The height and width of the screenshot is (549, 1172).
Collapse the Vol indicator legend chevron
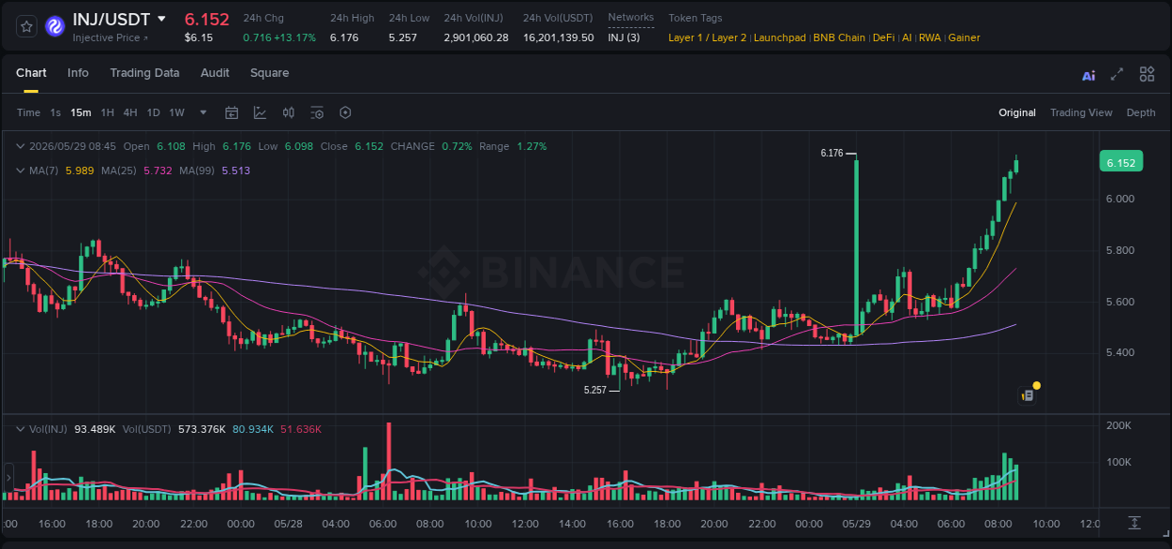coord(21,429)
